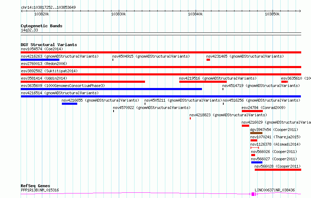The height and width of the screenshot is (198, 311).
Task: Click nsv4216514 gnomAD variant label
Action: 60,93
